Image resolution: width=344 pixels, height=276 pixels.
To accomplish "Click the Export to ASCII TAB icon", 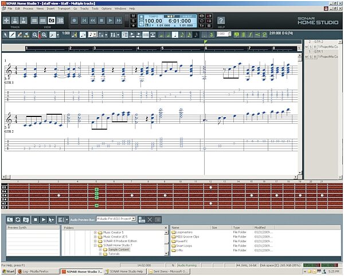I will click(x=153, y=34).
